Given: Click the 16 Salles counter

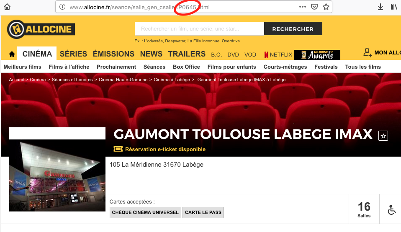Looking at the screenshot, I should (x=364, y=209).
